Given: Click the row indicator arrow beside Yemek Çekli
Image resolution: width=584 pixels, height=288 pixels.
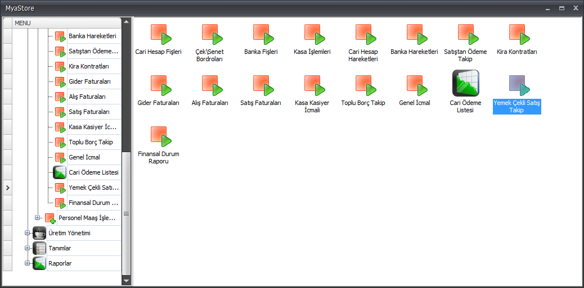Looking at the screenshot, I should click(x=7, y=188).
